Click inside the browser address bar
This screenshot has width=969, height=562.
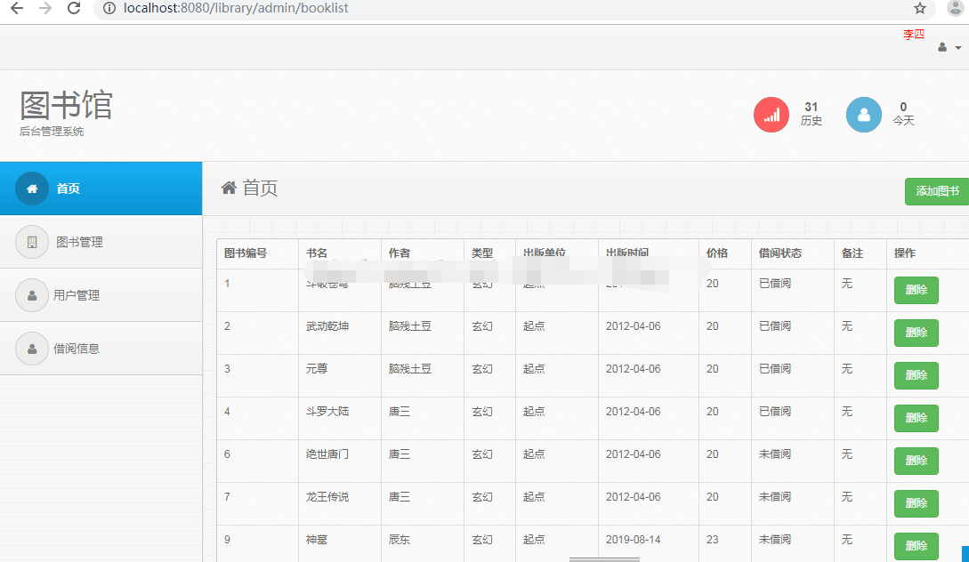(356, 9)
